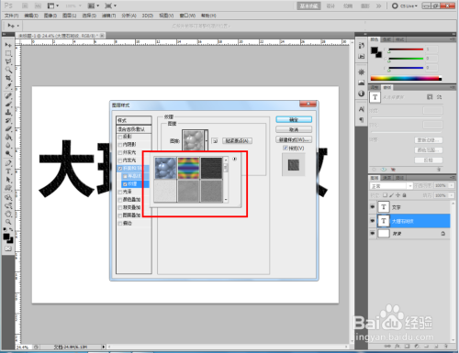This screenshot has height=353, width=459.
Task: Select the Eyedropper tool
Action: pos(8,86)
